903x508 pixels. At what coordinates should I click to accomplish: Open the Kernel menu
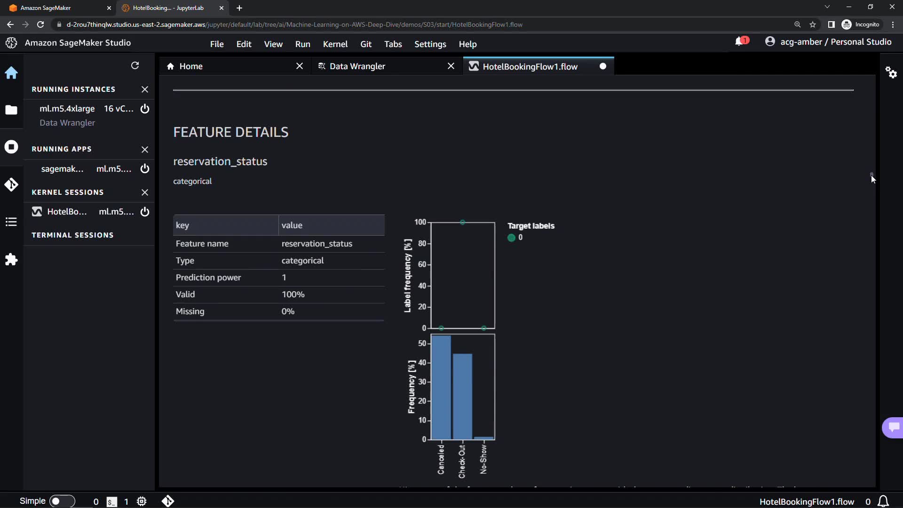click(x=335, y=44)
